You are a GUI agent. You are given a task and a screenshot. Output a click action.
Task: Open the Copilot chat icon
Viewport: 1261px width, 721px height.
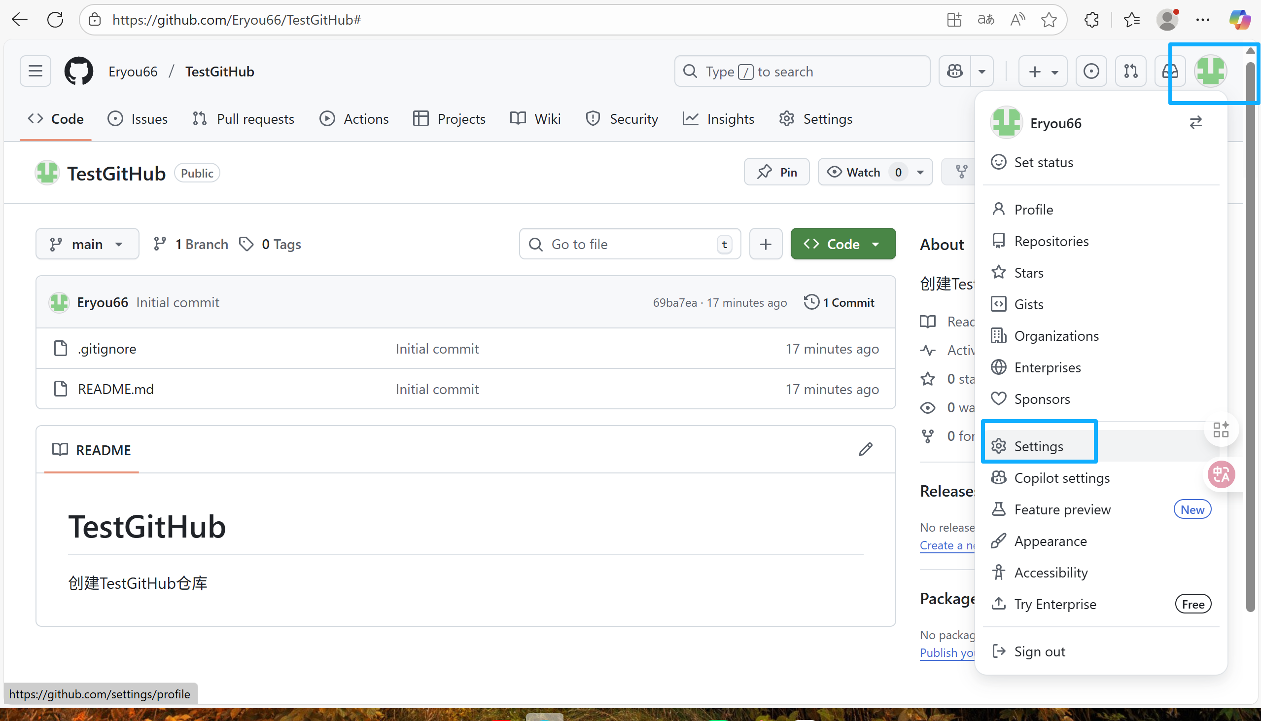955,72
